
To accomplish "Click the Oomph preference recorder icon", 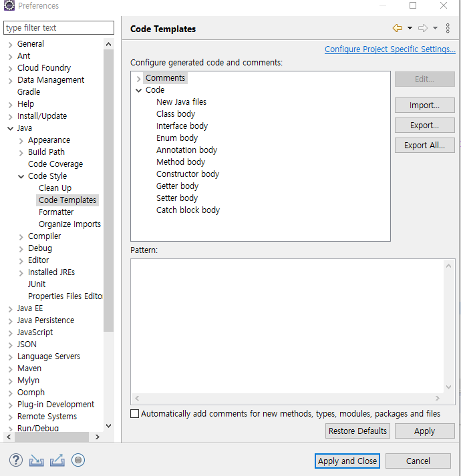I will tap(78, 460).
